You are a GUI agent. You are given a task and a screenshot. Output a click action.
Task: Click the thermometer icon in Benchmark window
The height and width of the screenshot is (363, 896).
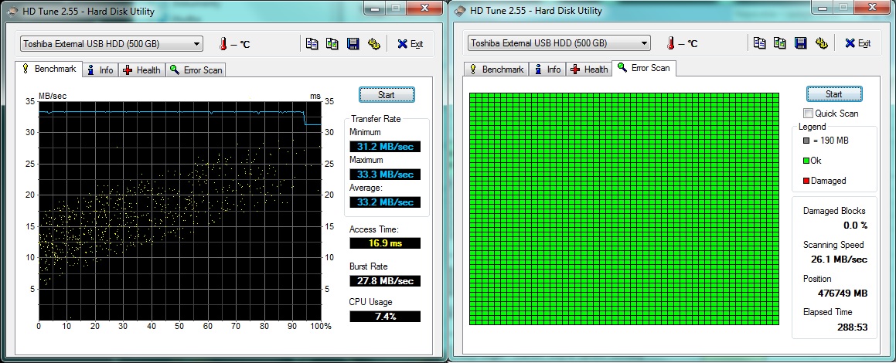pyautogui.click(x=225, y=44)
